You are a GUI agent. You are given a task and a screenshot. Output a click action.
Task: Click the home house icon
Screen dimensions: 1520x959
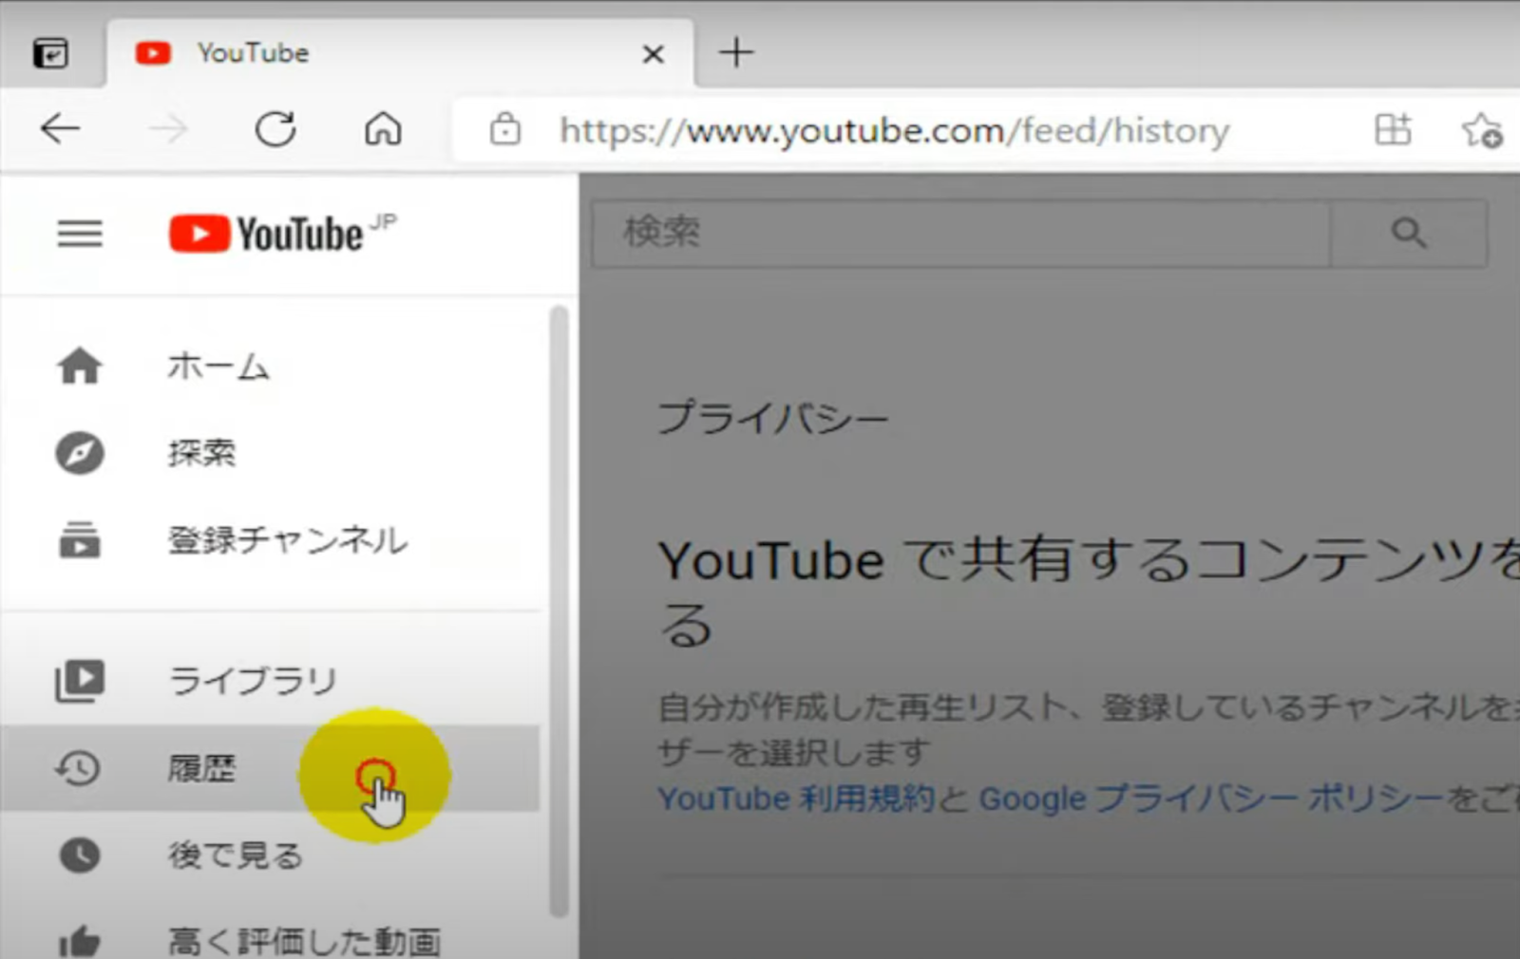tap(80, 366)
